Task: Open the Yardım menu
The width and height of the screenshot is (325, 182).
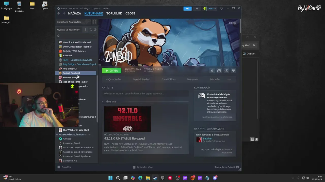Action: click(106, 9)
